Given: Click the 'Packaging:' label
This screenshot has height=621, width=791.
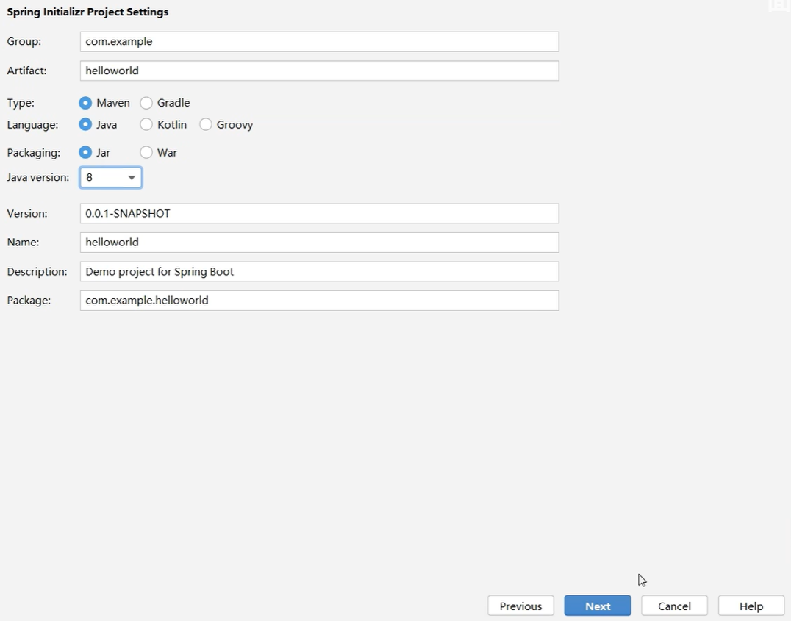Looking at the screenshot, I should pos(33,153).
